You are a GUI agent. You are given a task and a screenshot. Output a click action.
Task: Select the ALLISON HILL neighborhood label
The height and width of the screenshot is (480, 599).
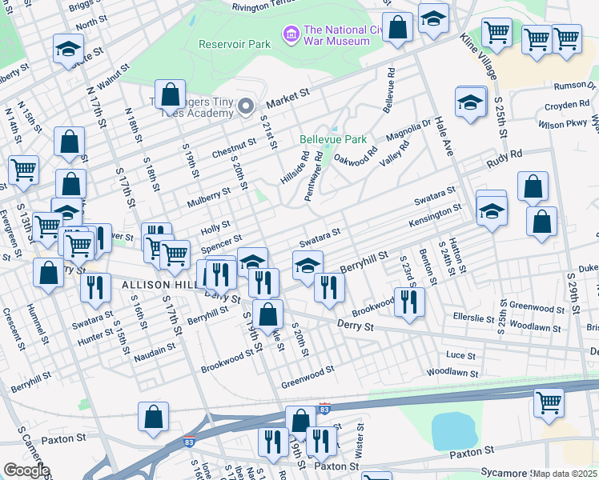[160, 285]
